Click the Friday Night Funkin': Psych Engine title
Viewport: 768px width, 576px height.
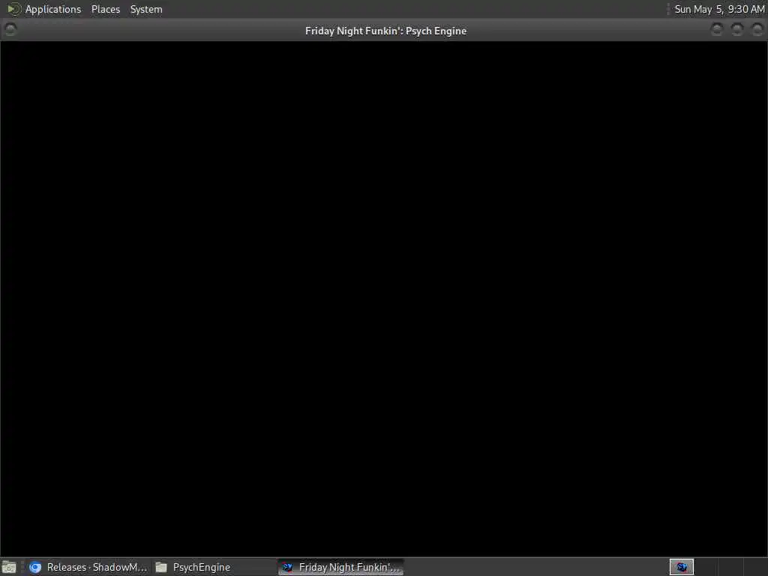[x=385, y=31]
